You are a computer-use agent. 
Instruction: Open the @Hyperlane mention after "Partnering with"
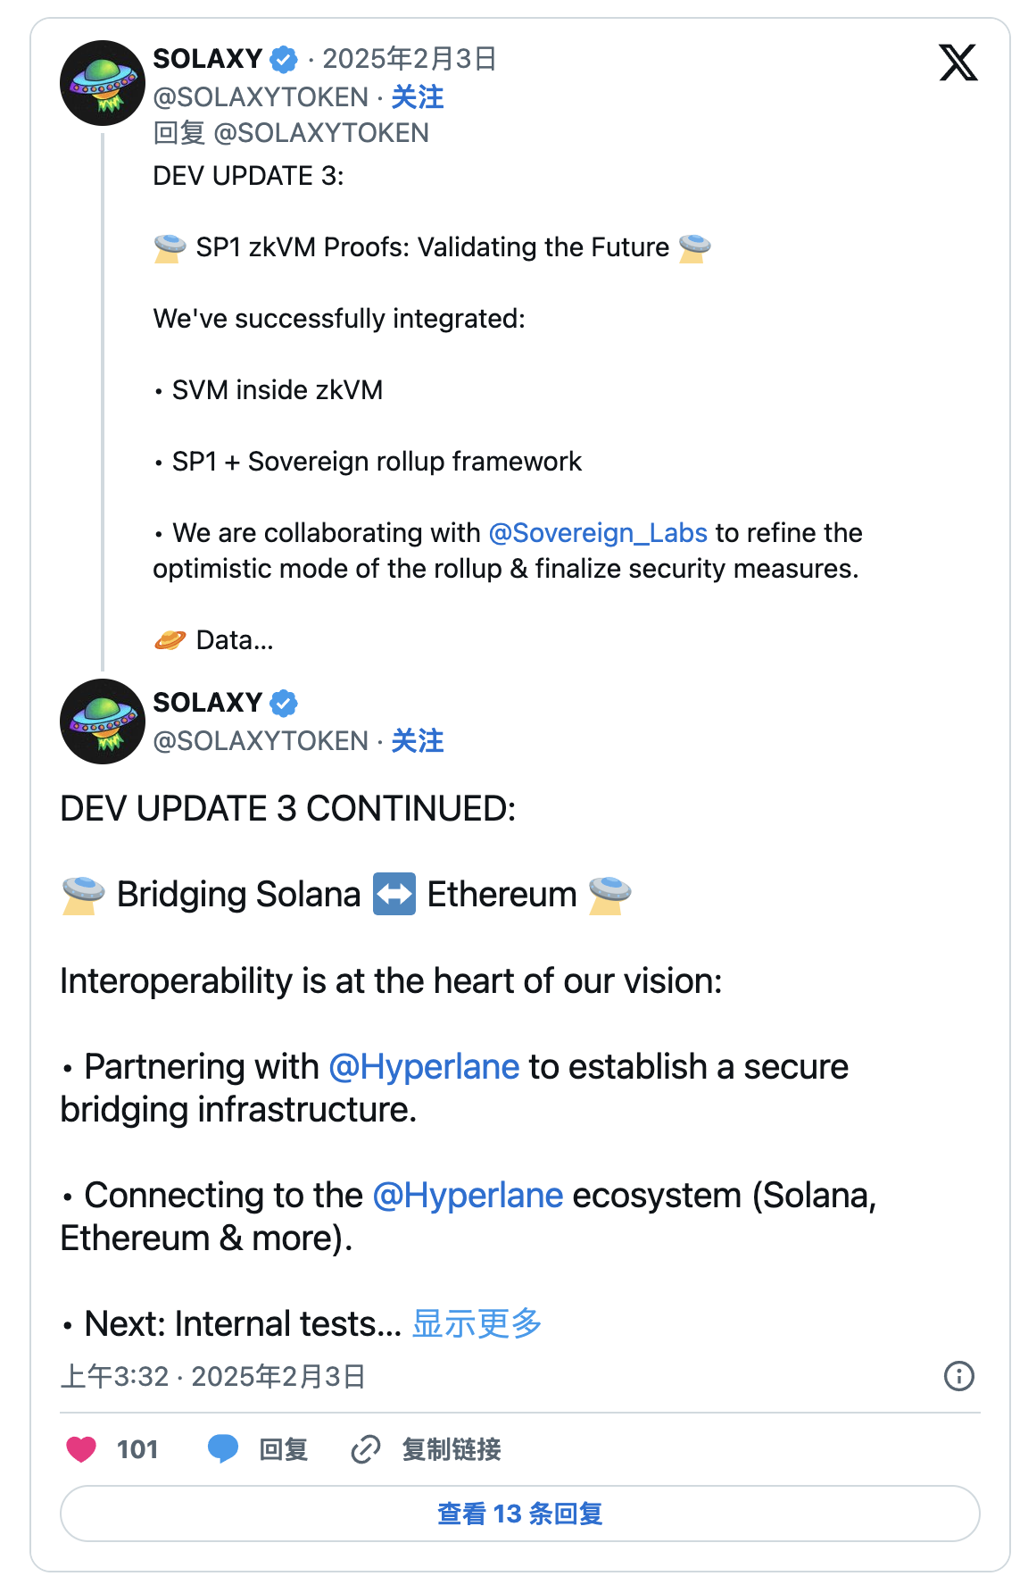424,1067
